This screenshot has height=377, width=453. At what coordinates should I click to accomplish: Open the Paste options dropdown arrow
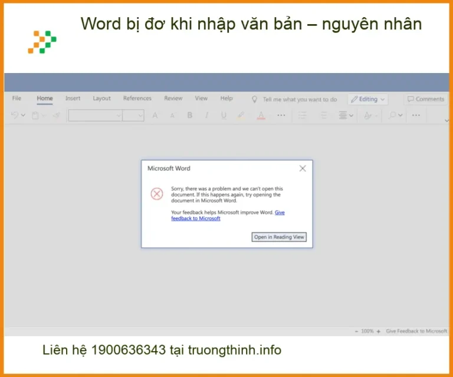pyautogui.click(x=44, y=115)
